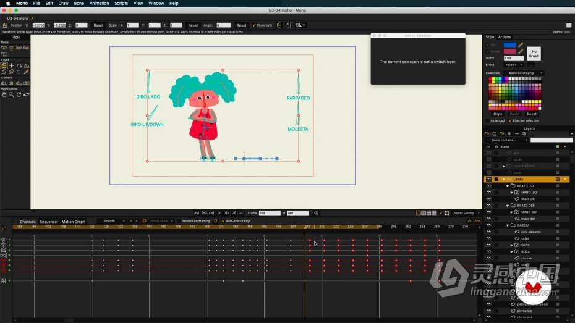Click the Play button in transport bar
The image size is (575, 323).
pos(219,213)
